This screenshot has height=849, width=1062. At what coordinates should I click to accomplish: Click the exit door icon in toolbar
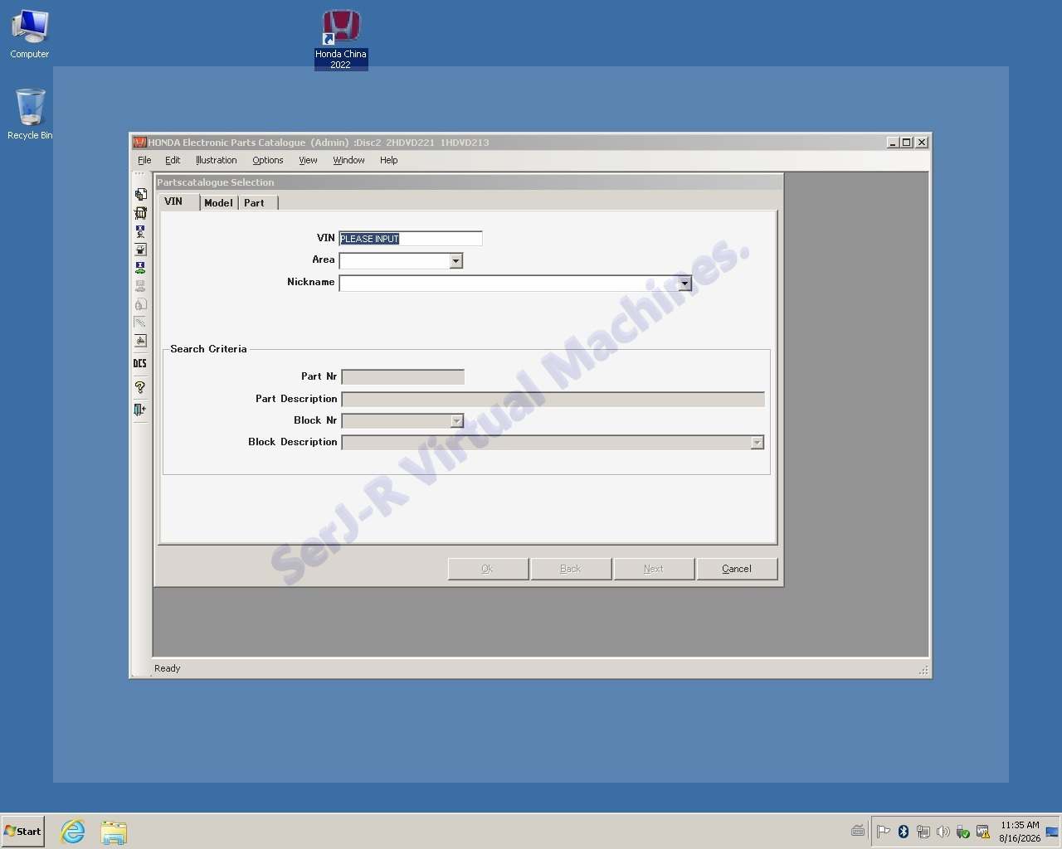point(140,410)
